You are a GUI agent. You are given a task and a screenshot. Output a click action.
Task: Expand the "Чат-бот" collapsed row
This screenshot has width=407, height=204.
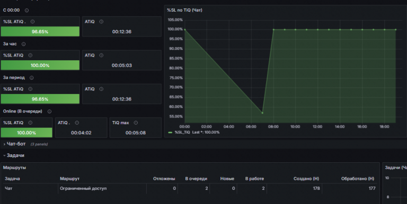tap(16, 144)
